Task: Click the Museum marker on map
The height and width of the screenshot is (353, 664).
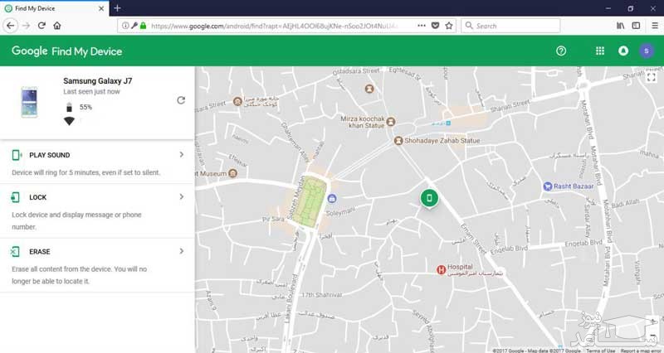Action: point(232,173)
